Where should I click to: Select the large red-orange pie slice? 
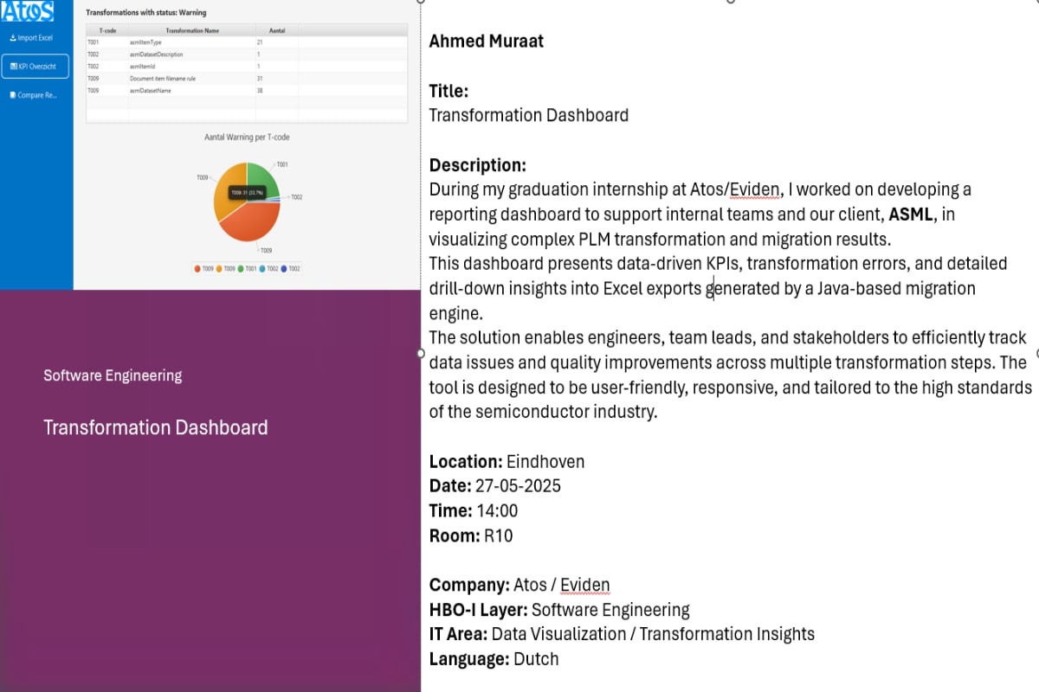pyautogui.click(x=253, y=223)
